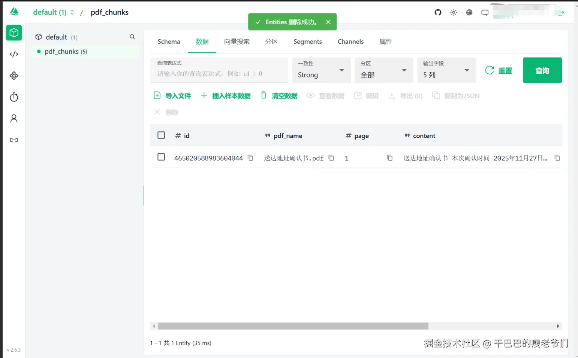Viewport: 578px width, 358px height.
Task: Click the 重置 reset button
Action: pyautogui.click(x=499, y=70)
